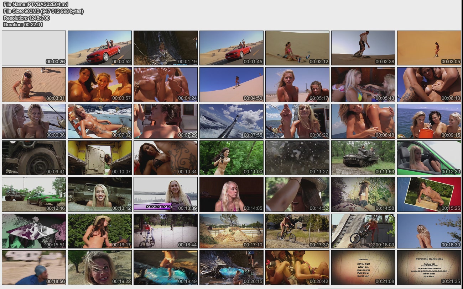Viewport: 463px width, 289px height.
Task: Click the mud splash frame at 00:11:27
Action: pyautogui.click(x=297, y=158)
